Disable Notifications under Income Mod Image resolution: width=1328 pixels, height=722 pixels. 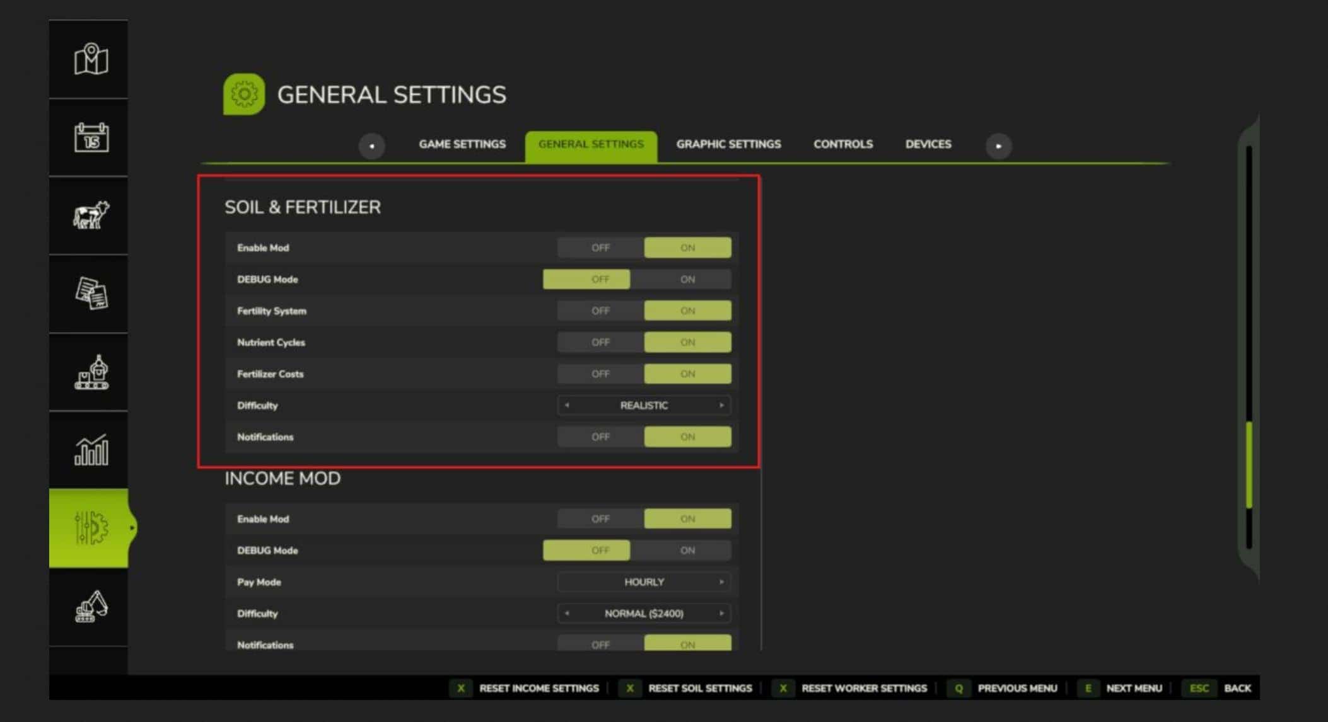pyautogui.click(x=600, y=644)
